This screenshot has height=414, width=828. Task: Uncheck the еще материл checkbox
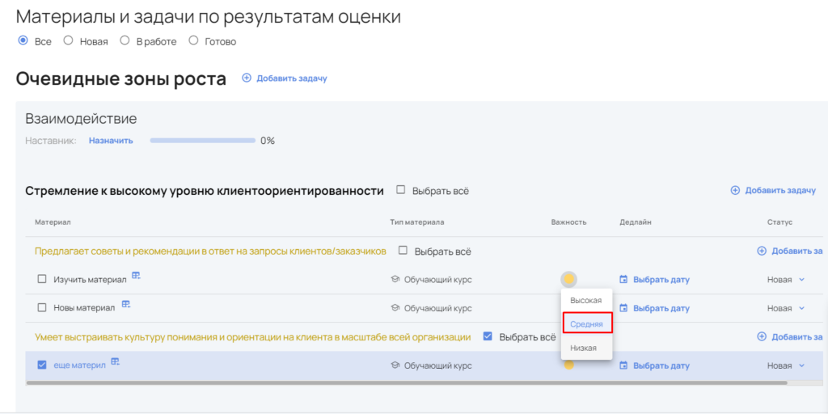pyautogui.click(x=43, y=365)
